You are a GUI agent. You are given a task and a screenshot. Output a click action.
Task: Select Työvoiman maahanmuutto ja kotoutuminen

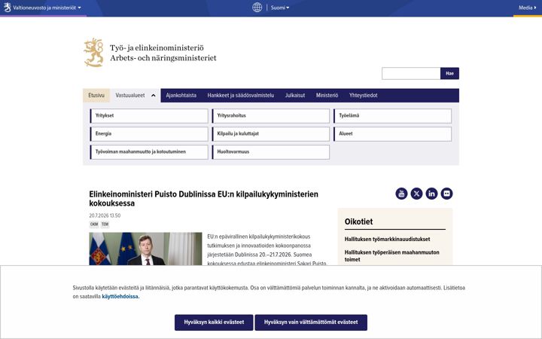[149, 152]
